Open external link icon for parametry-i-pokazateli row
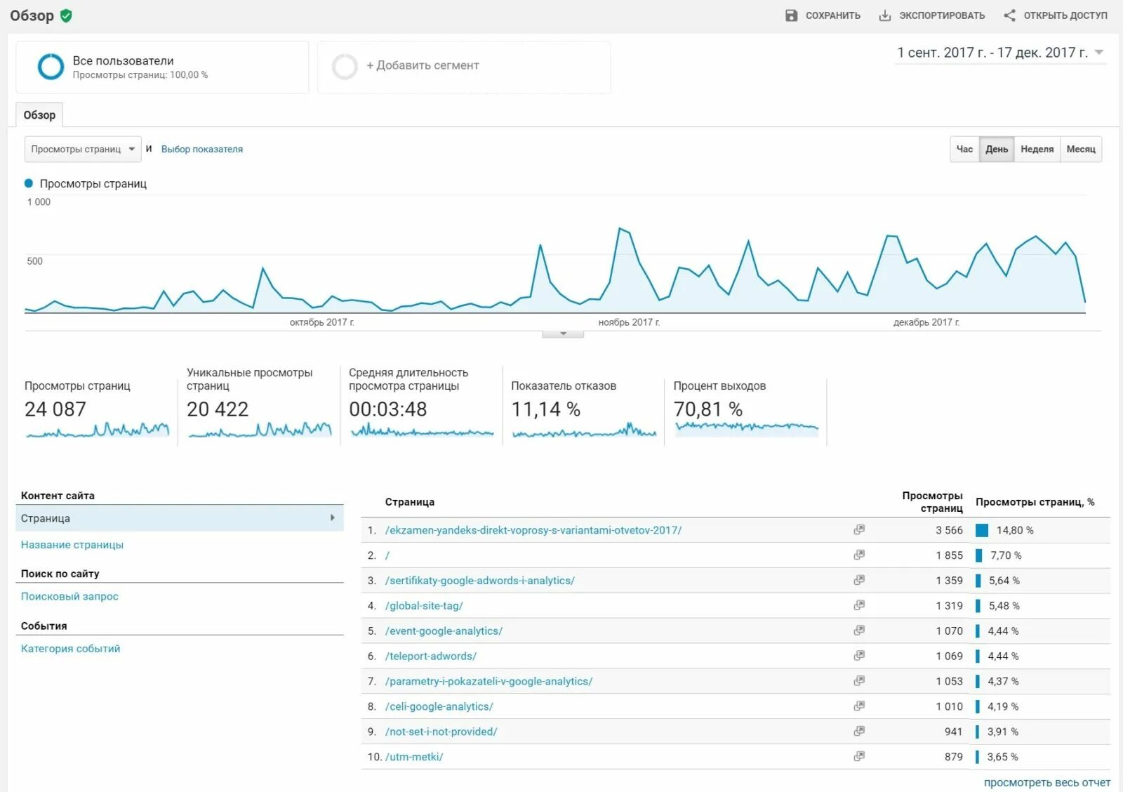Image resolution: width=1123 pixels, height=792 pixels. tap(859, 681)
